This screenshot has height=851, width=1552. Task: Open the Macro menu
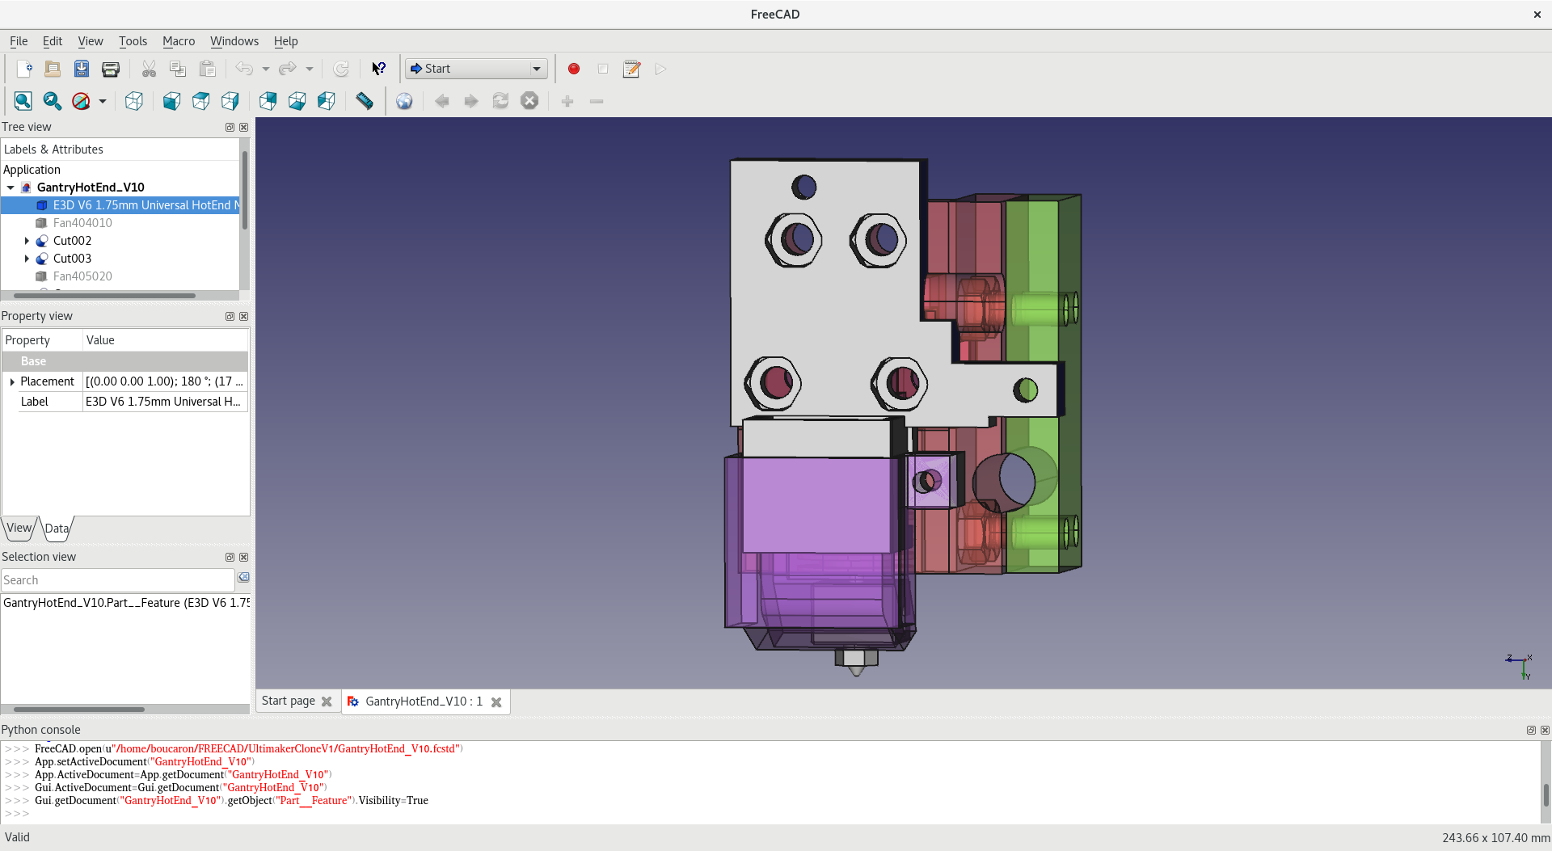pyautogui.click(x=178, y=41)
